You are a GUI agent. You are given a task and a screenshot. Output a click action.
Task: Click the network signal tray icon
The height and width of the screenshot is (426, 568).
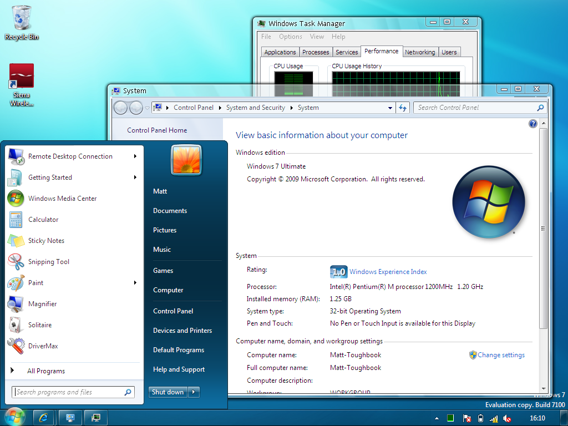pyautogui.click(x=494, y=418)
